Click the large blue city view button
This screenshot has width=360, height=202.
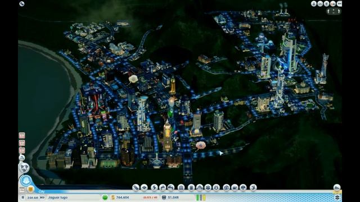point(26,181)
